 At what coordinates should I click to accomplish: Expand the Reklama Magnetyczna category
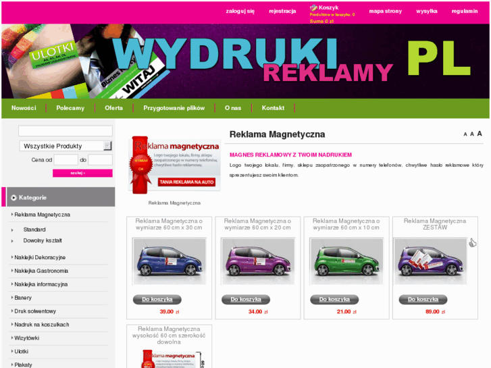[x=42, y=215]
